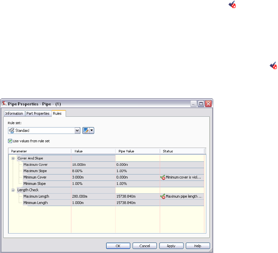Click the Minimum cover violation status icon
The height and width of the screenshot is (253, 278).
[162, 177]
